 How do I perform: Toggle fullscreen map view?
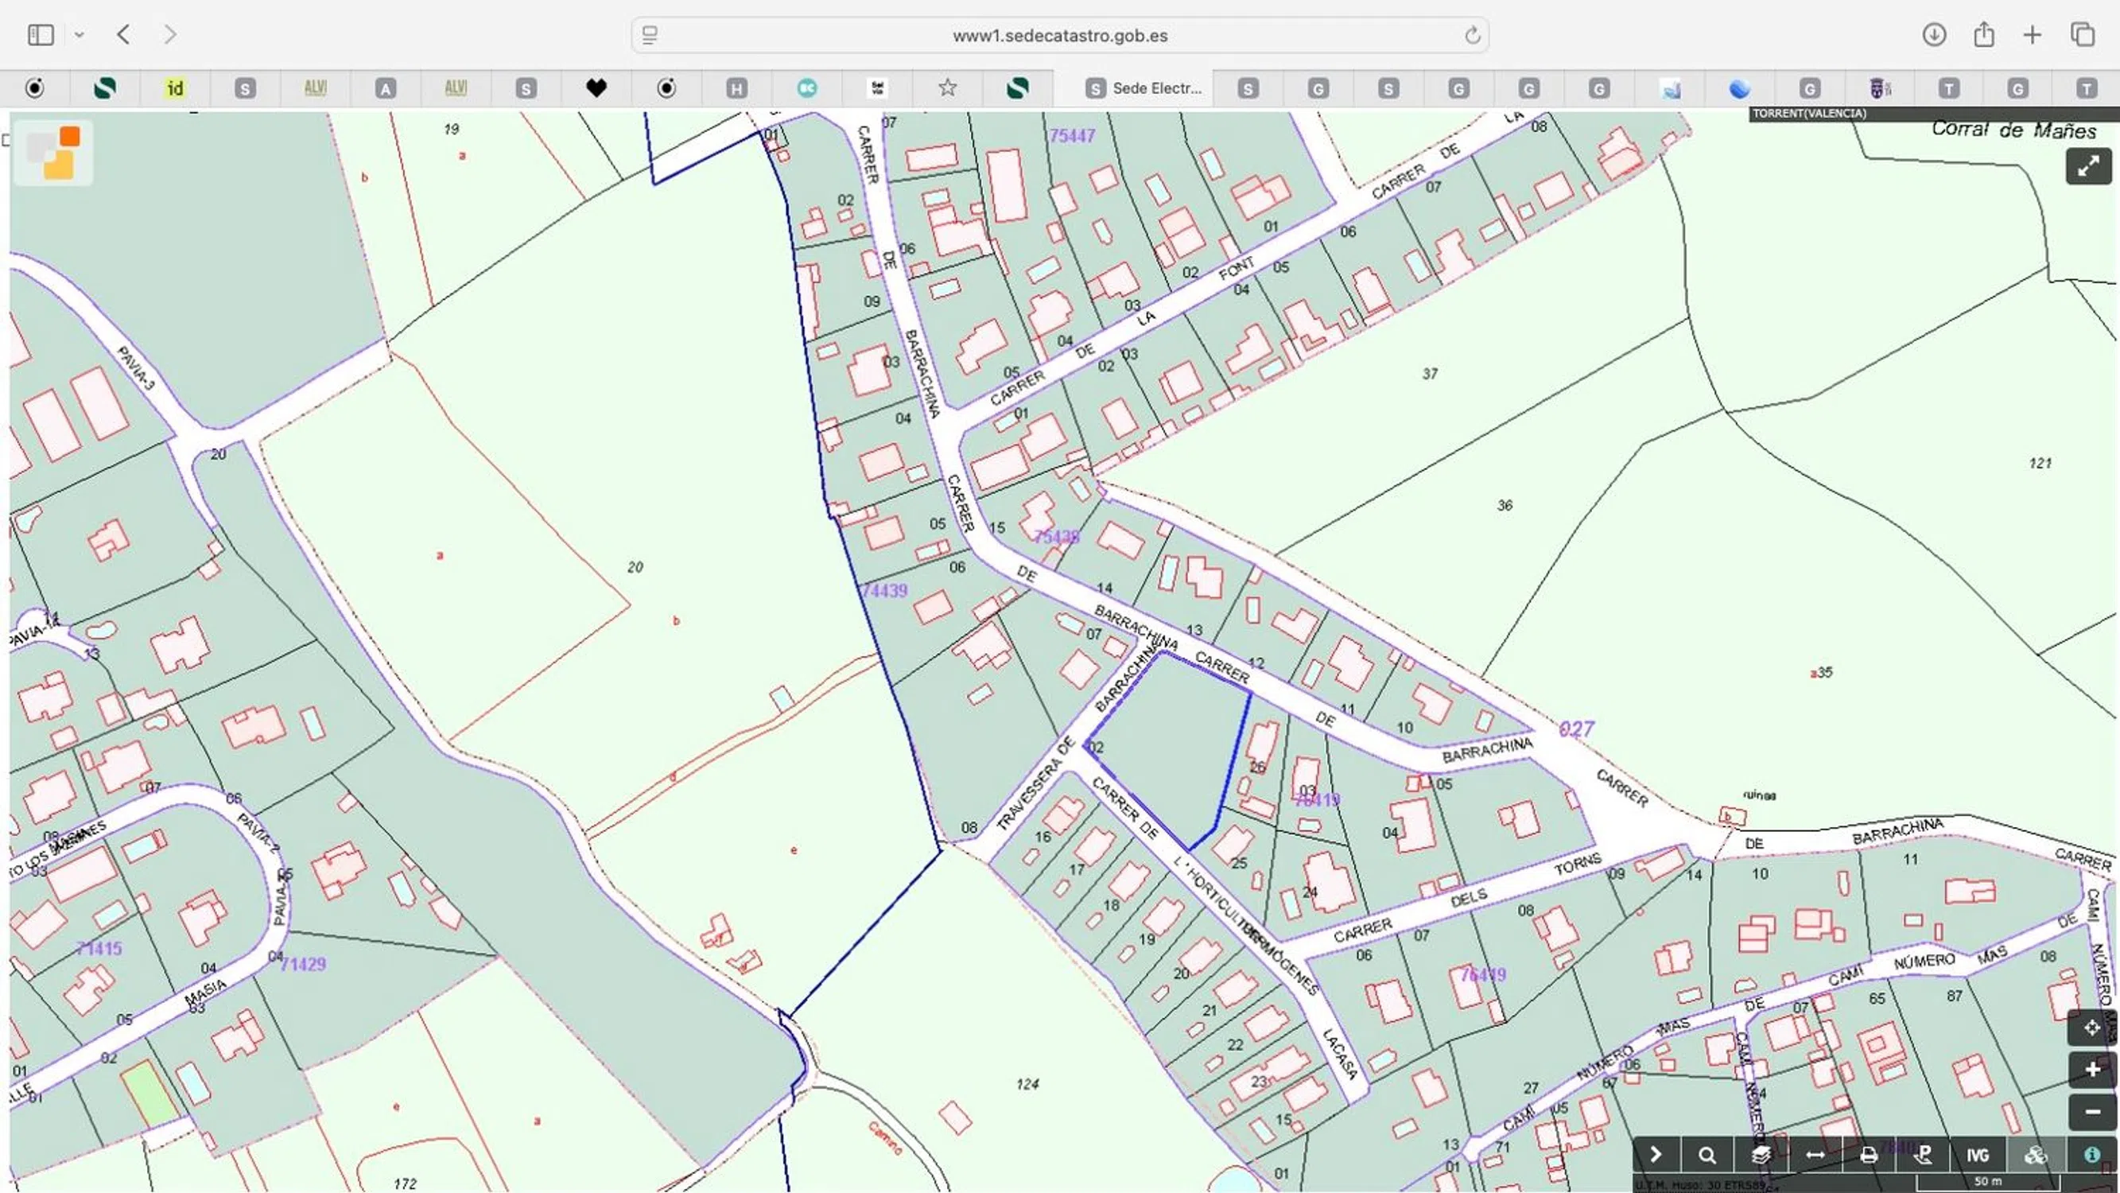click(2088, 167)
